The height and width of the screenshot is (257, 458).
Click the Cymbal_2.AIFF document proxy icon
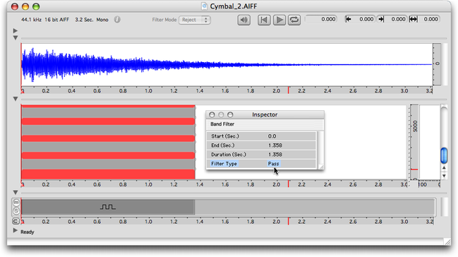click(x=204, y=6)
